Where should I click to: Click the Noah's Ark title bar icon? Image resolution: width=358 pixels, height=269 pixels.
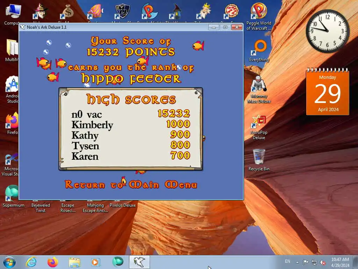(x=23, y=27)
